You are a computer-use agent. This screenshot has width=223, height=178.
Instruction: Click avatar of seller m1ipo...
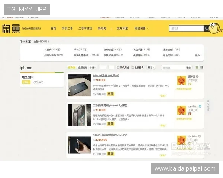(x=181, y=140)
